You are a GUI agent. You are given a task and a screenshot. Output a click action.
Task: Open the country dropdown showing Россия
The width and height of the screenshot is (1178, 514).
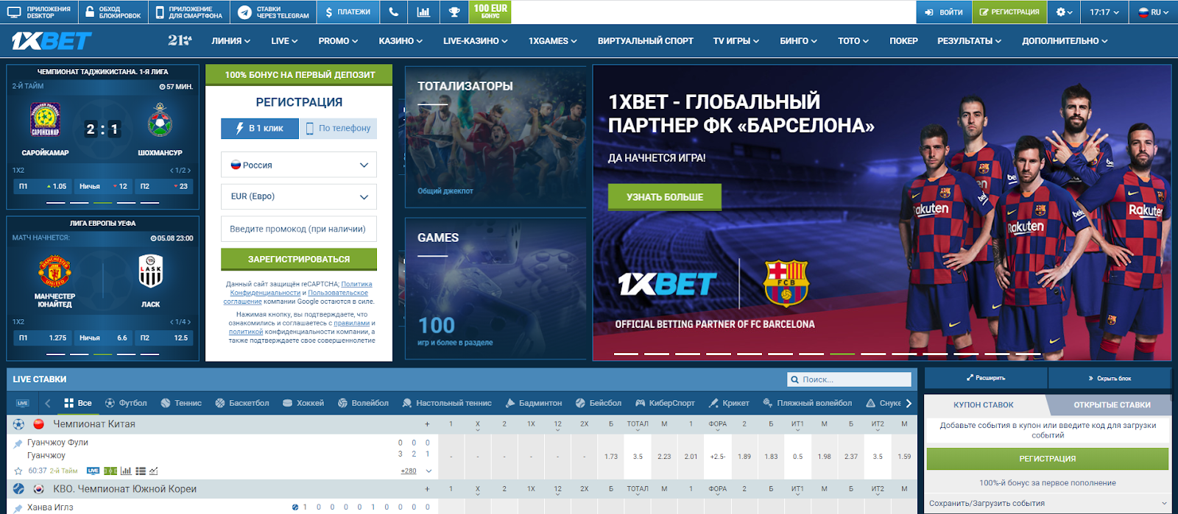click(299, 165)
